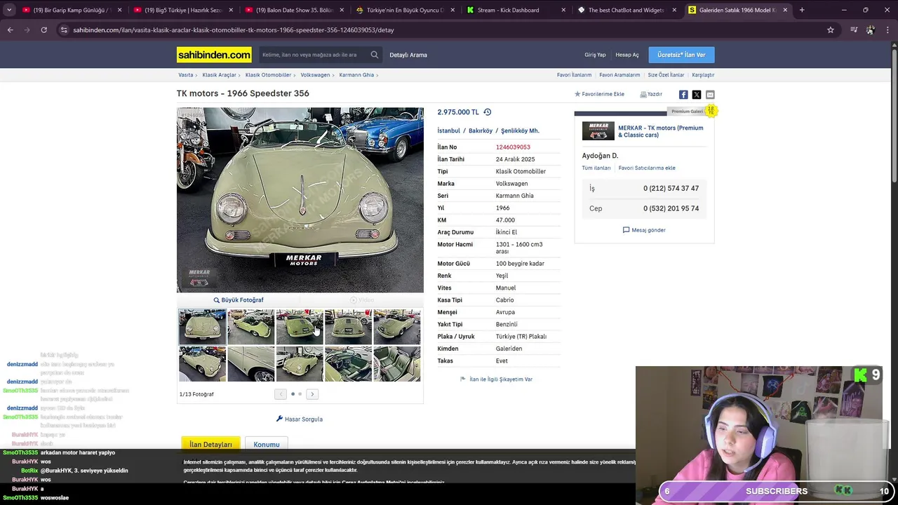Select the car interior seats thumbnail
This screenshot has width=898, height=505.
[x=397, y=363]
